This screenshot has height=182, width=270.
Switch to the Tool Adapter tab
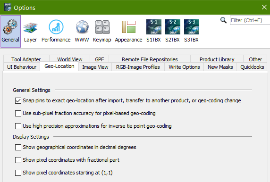pyautogui.click(x=26, y=59)
